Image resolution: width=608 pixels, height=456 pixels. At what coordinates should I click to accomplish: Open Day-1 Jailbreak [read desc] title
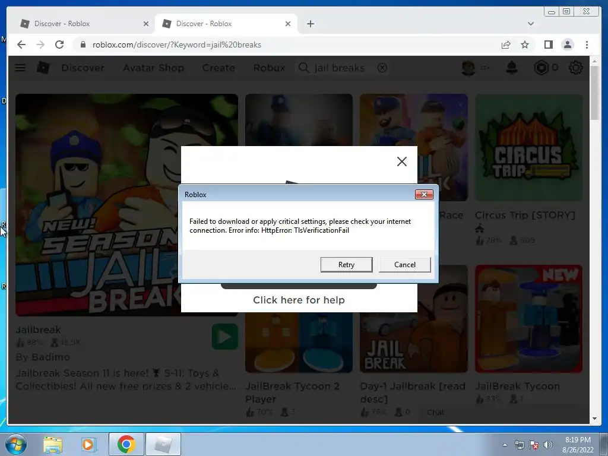click(x=413, y=392)
